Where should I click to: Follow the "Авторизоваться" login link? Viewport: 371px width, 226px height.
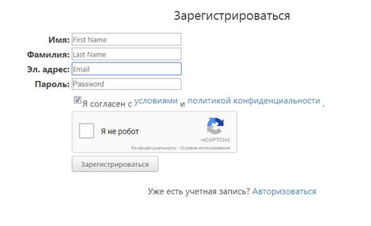[x=284, y=191]
